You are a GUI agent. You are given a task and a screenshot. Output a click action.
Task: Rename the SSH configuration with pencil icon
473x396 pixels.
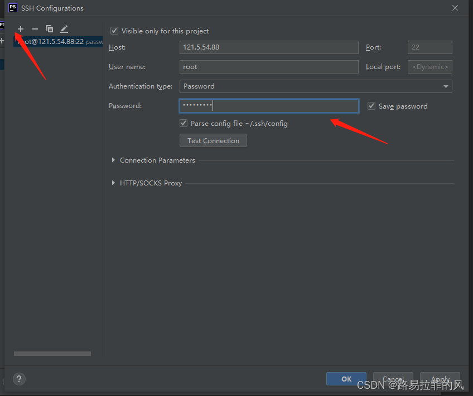click(64, 29)
